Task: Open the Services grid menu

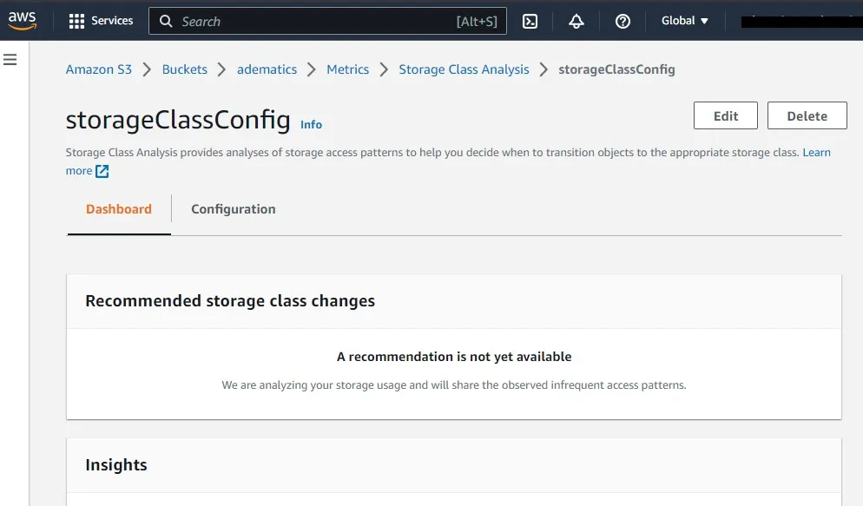Action: point(101,21)
